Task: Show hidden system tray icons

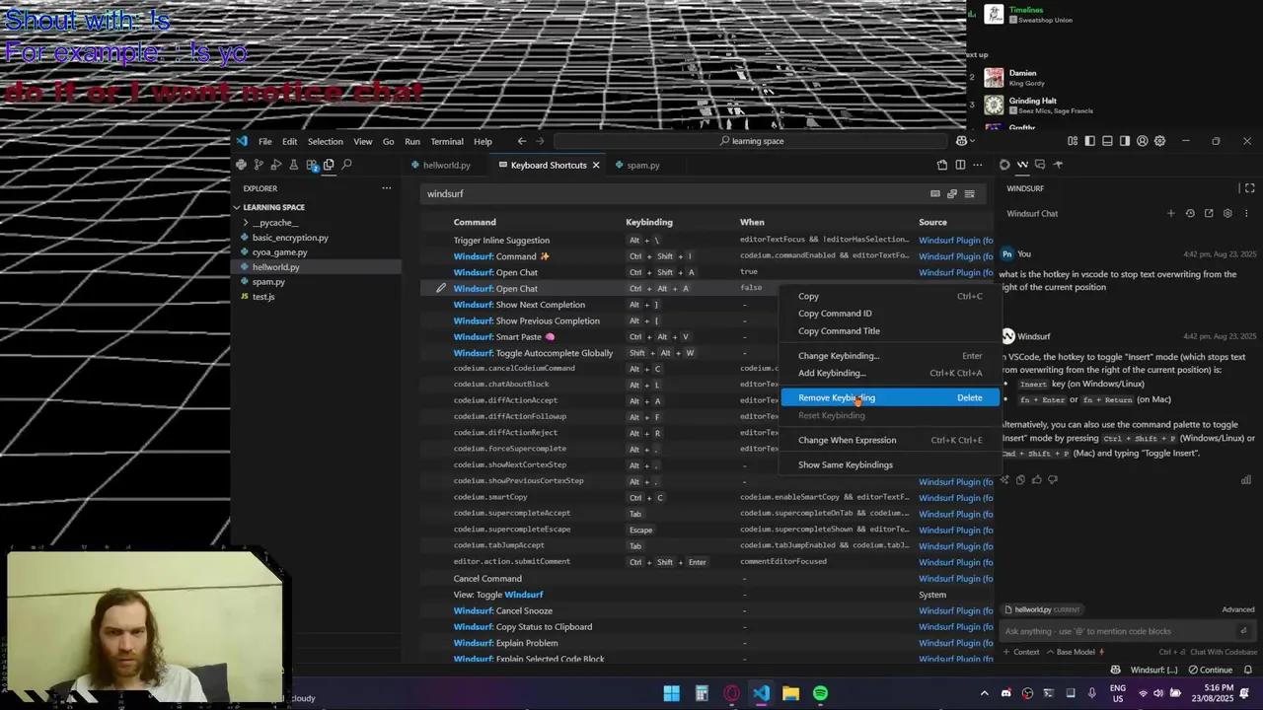Action: pos(984,693)
